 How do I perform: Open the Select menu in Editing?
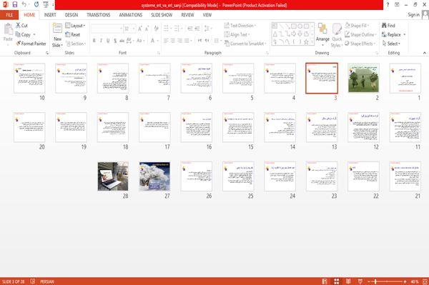click(x=391, y=44)
